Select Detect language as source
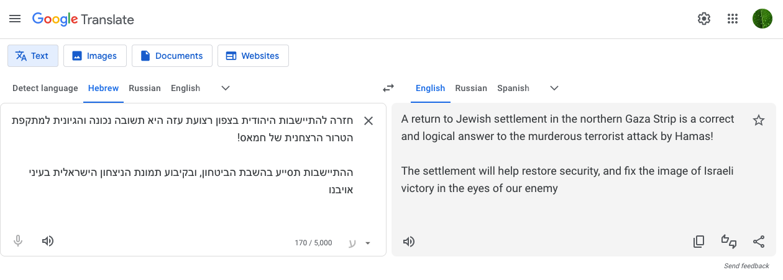The height and width of the screenshot is (280, 783). [x=45, y=88]
